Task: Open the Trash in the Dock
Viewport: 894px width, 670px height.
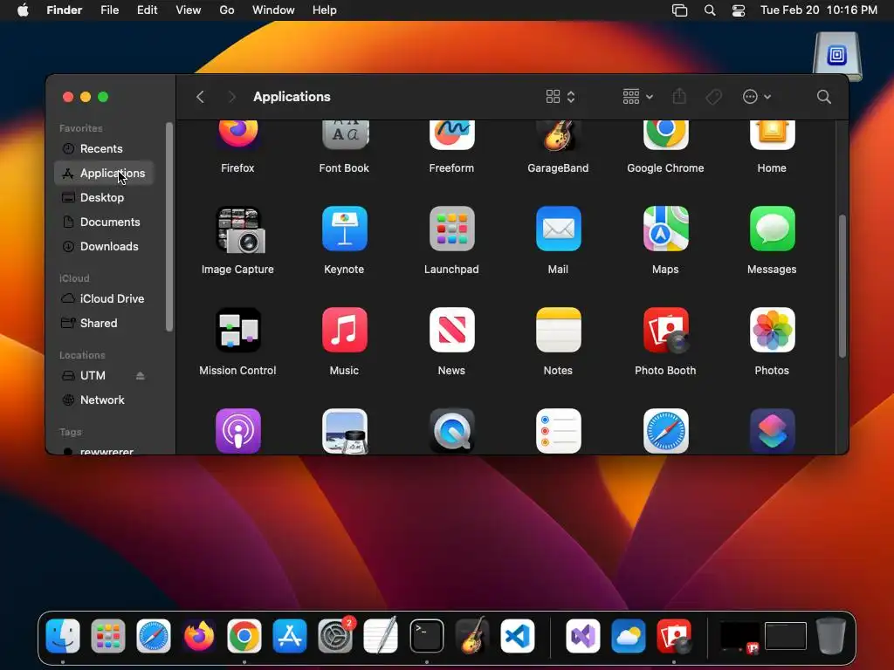Action: pyautogui.click(x=831, y=636)
